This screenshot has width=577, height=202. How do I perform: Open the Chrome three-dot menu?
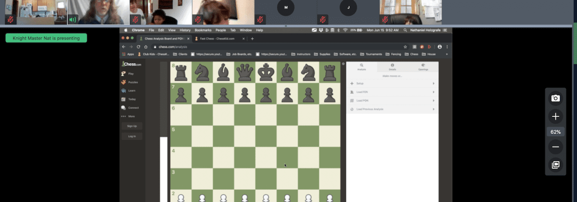pos(447,47)
